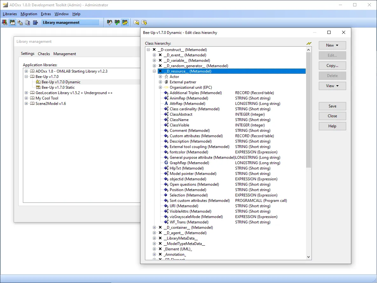Open the Window menu
Image resolution: width=377 pixels, height=283 pixels.
62,14
